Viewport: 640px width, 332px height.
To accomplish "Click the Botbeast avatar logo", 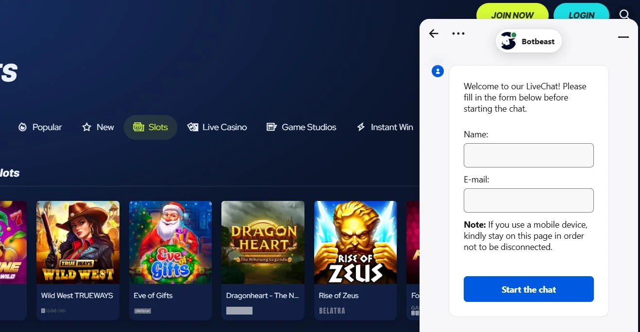I will click(x=508, y=41).
